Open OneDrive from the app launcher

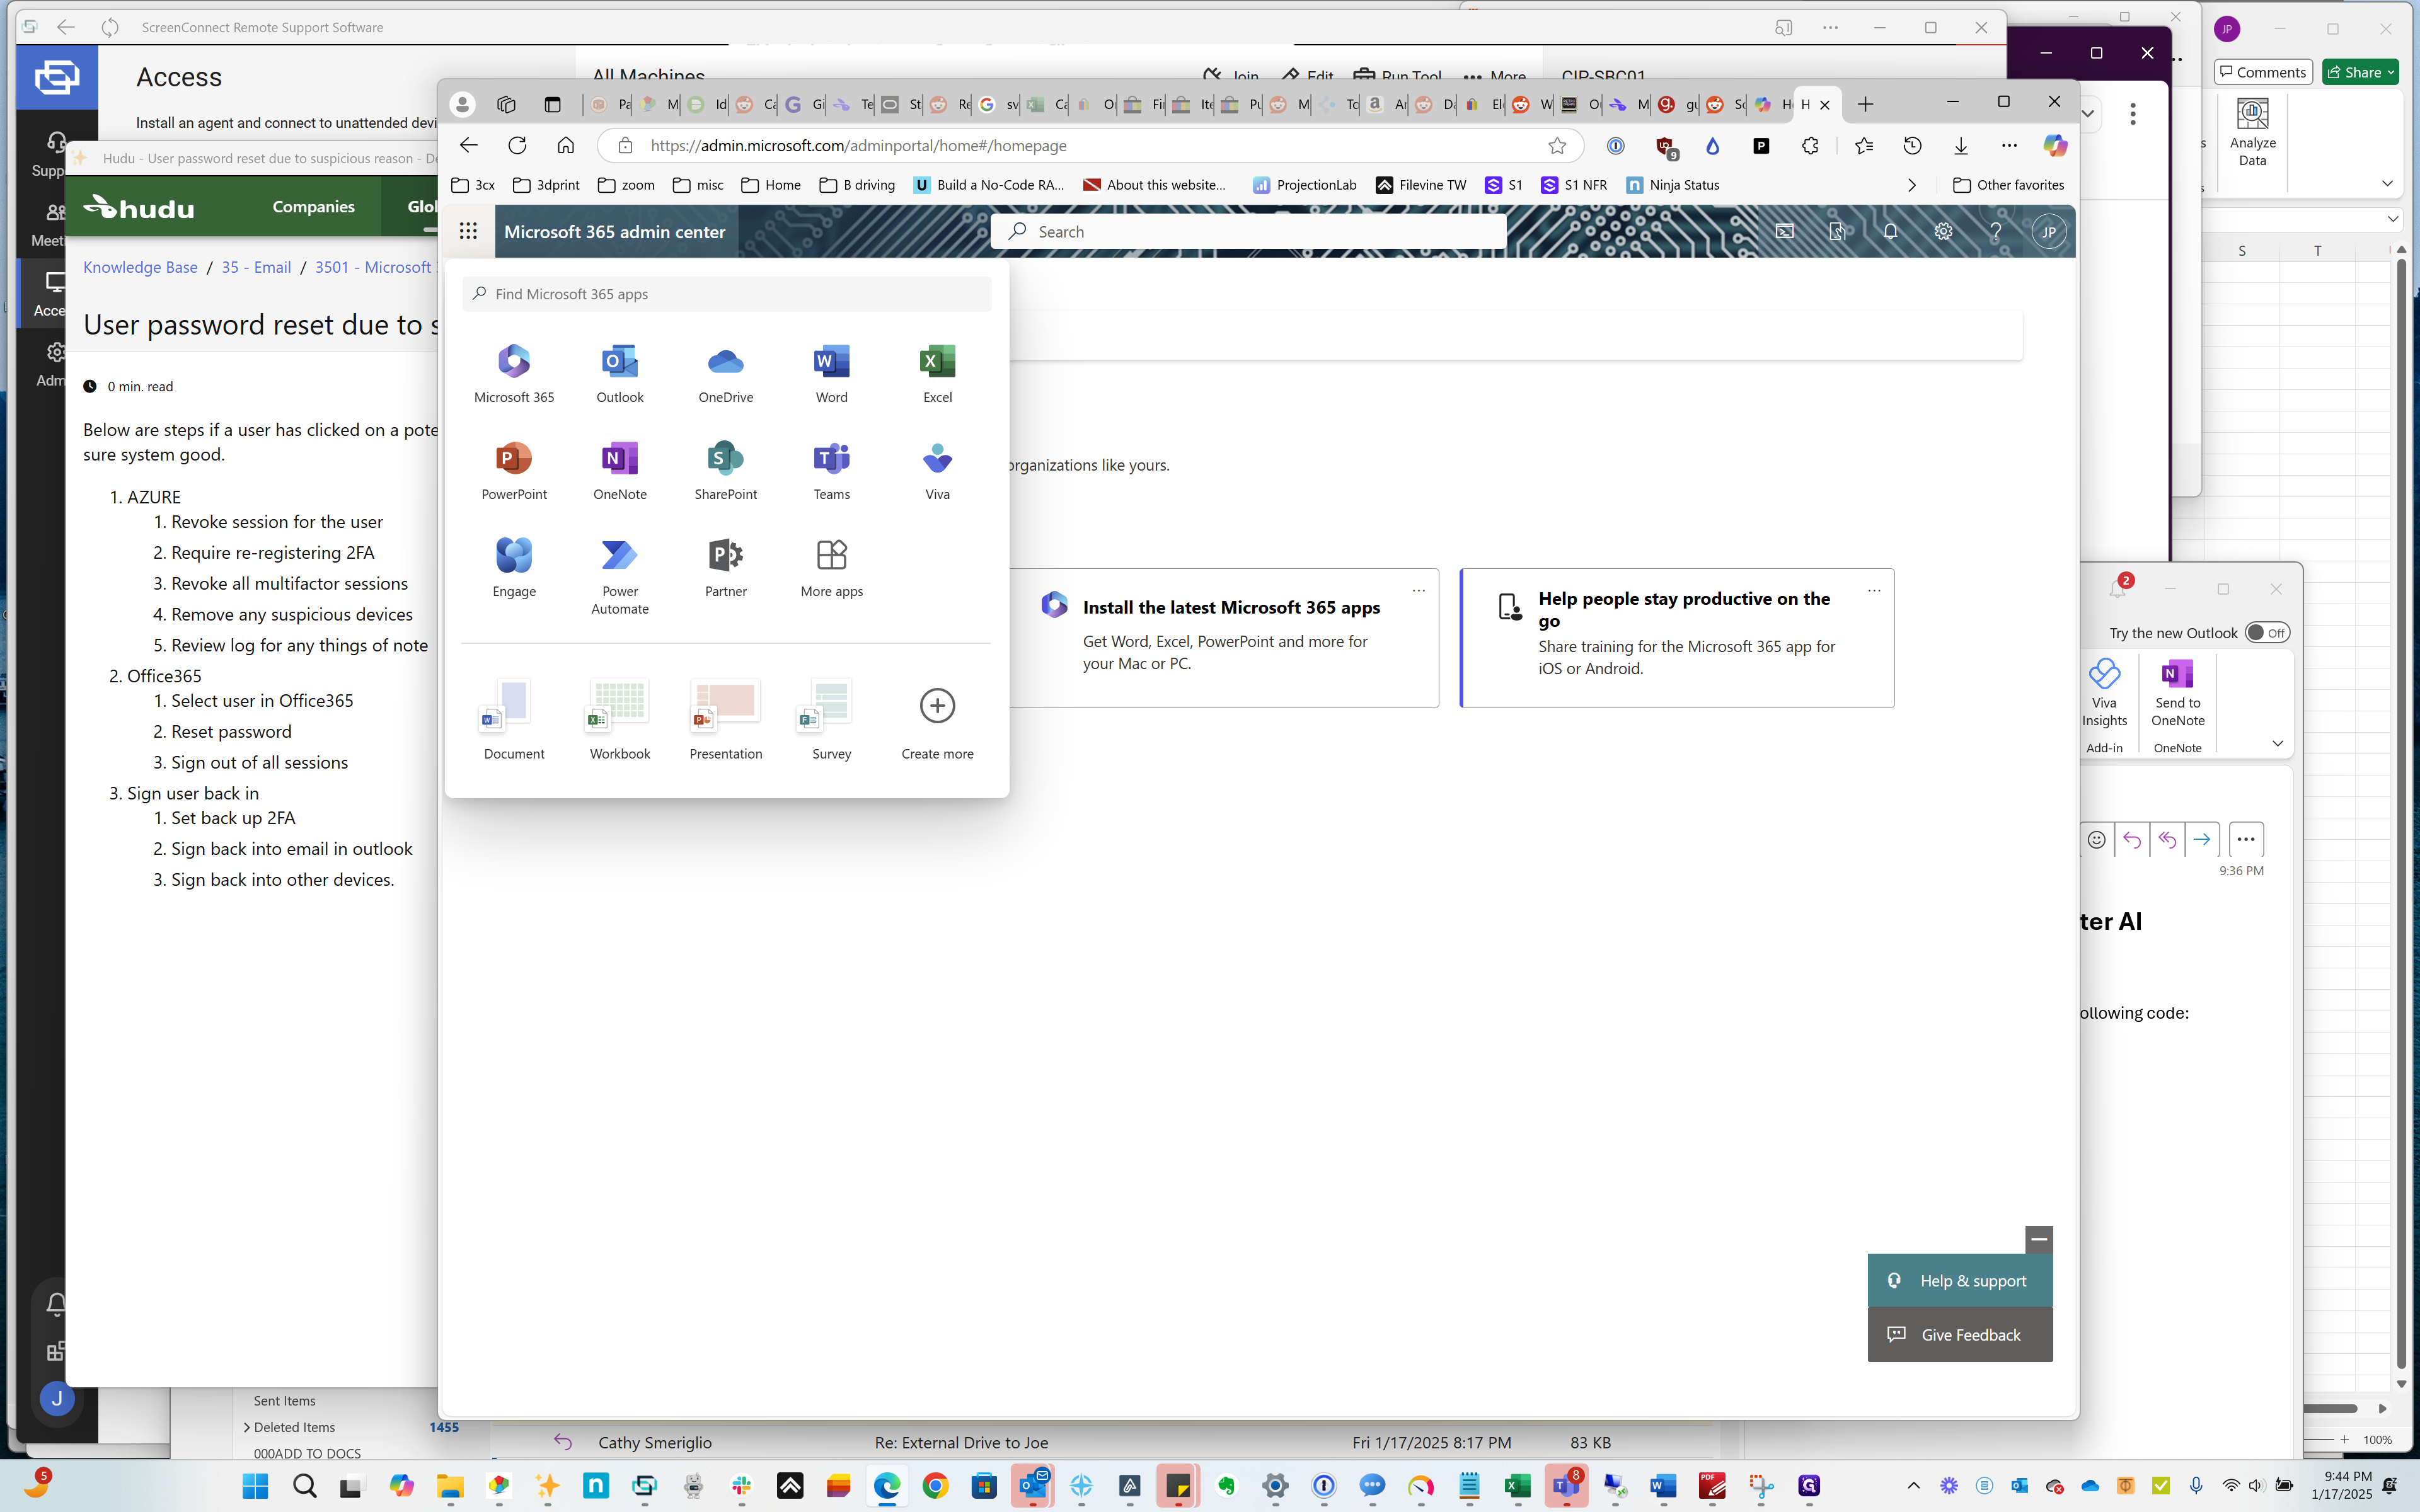tap(726, 372)
